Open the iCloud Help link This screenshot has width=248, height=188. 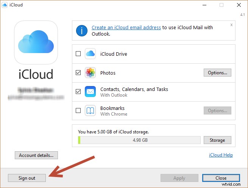coord(221,155)
